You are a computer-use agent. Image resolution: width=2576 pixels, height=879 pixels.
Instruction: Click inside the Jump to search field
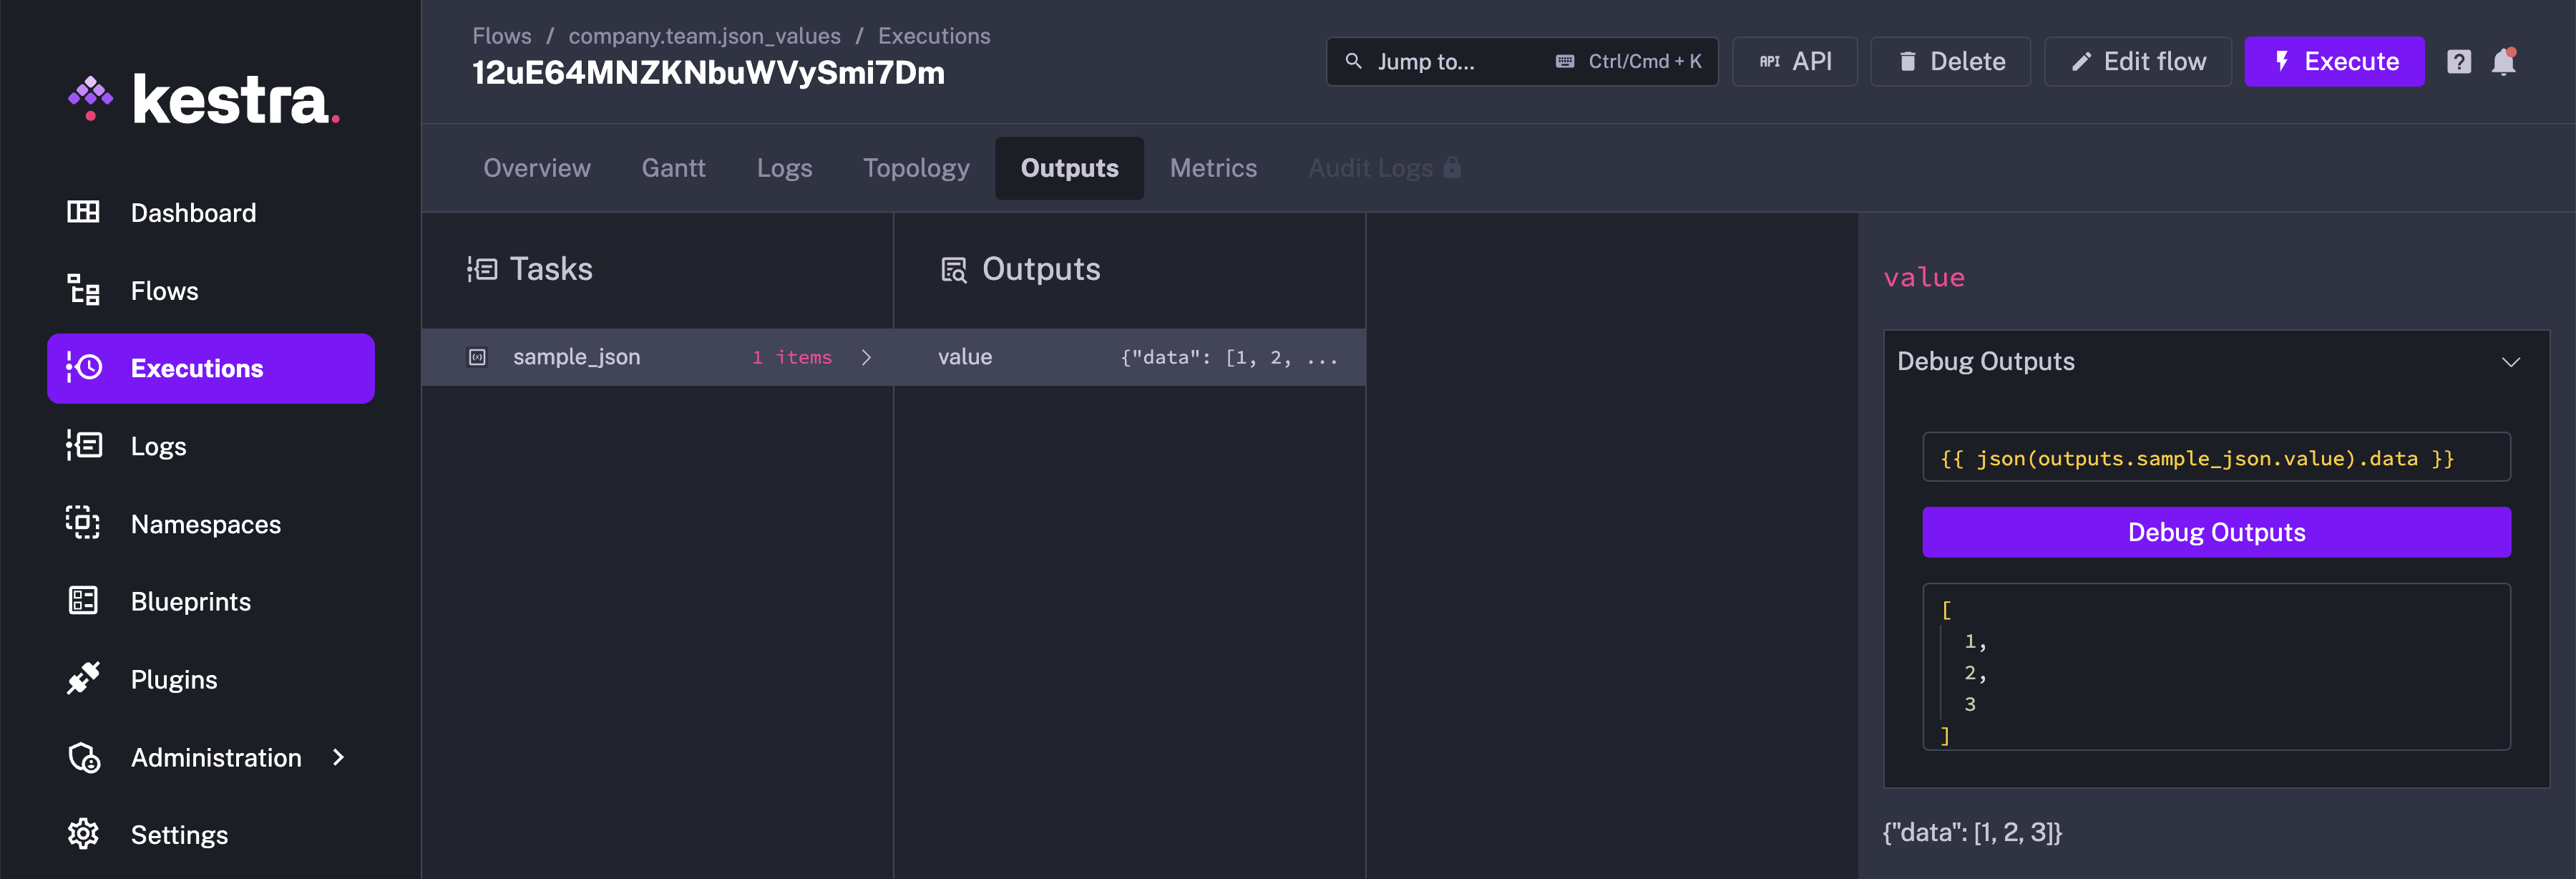click(1450, 61)
